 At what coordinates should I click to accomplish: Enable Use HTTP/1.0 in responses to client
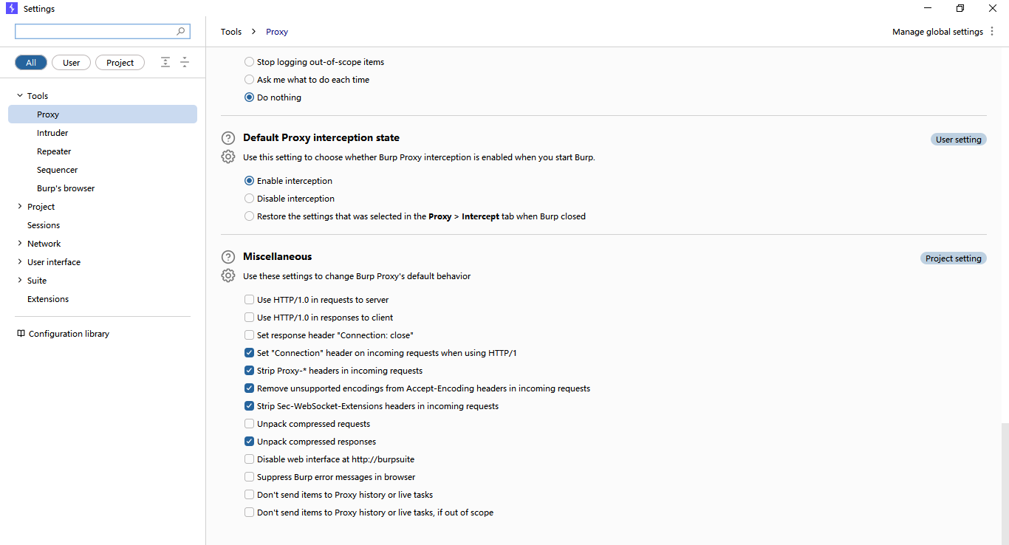(249, 318)
